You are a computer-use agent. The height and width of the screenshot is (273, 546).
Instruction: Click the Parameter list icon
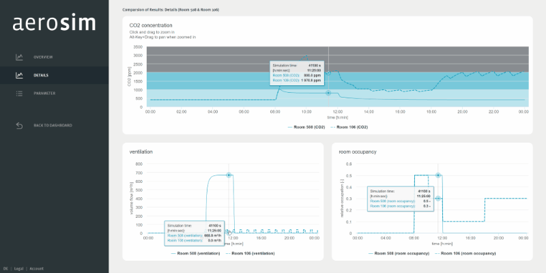(20, 93)
